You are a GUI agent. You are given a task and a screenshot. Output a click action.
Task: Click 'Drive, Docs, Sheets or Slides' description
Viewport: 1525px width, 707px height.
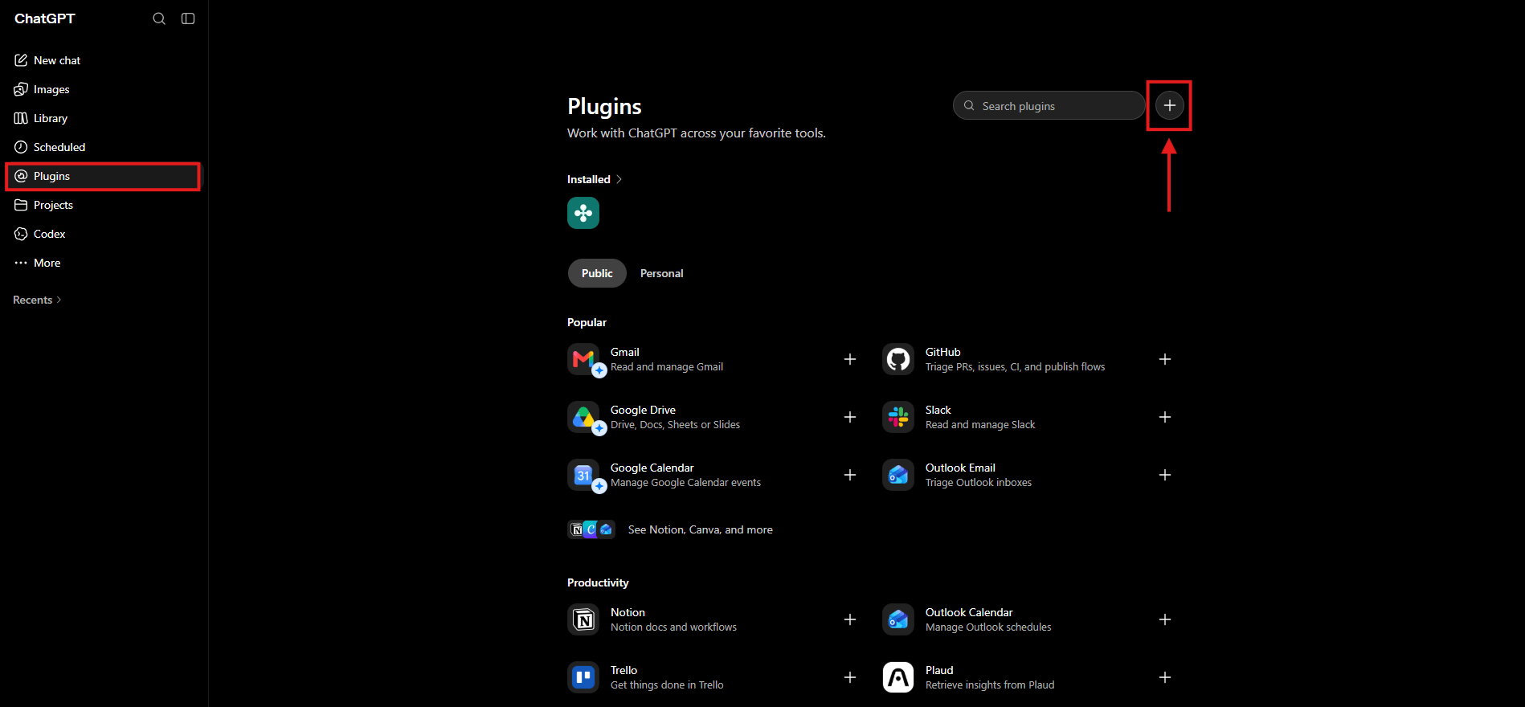click(x=675, y=425)
